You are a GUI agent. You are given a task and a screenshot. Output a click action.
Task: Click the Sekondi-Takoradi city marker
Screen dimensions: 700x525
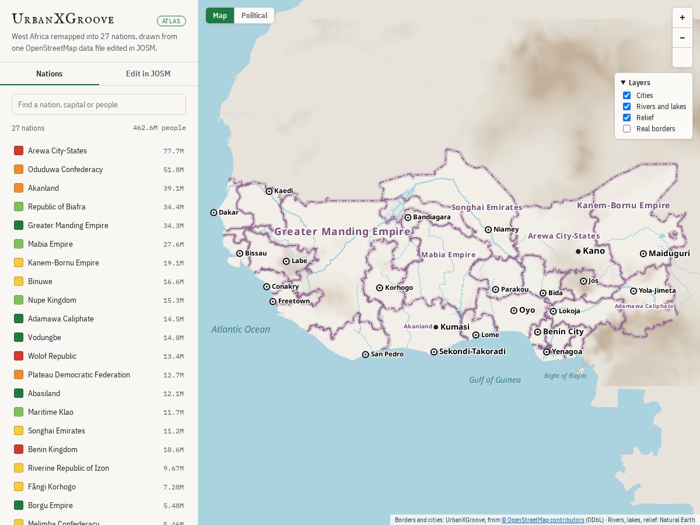tap(434, 351)
